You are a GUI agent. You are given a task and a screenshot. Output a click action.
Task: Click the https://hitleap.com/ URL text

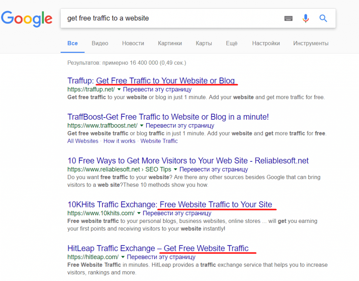(93, 257)
